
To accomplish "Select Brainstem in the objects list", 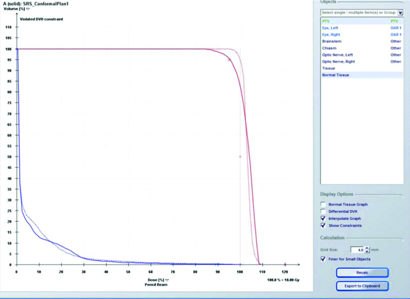I will click(x=331, y=41).
